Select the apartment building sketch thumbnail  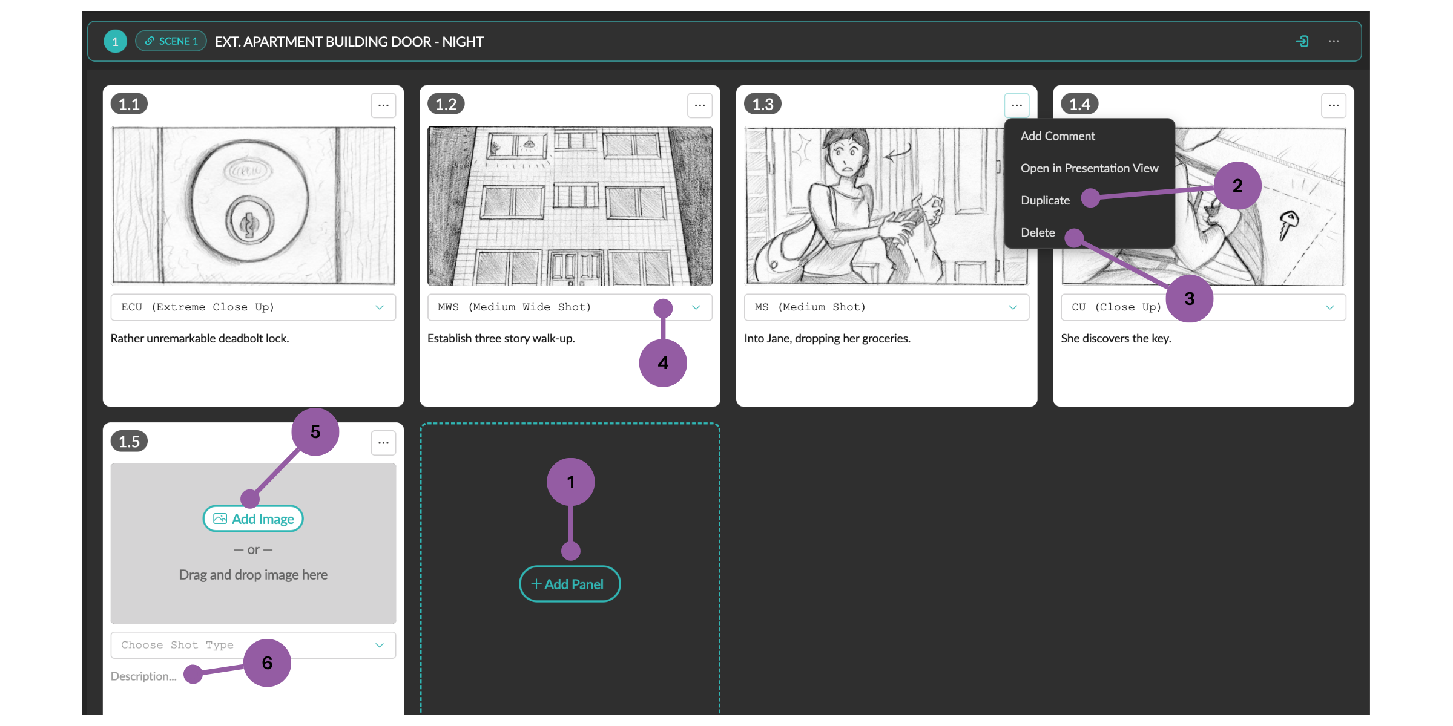(570, 206)
